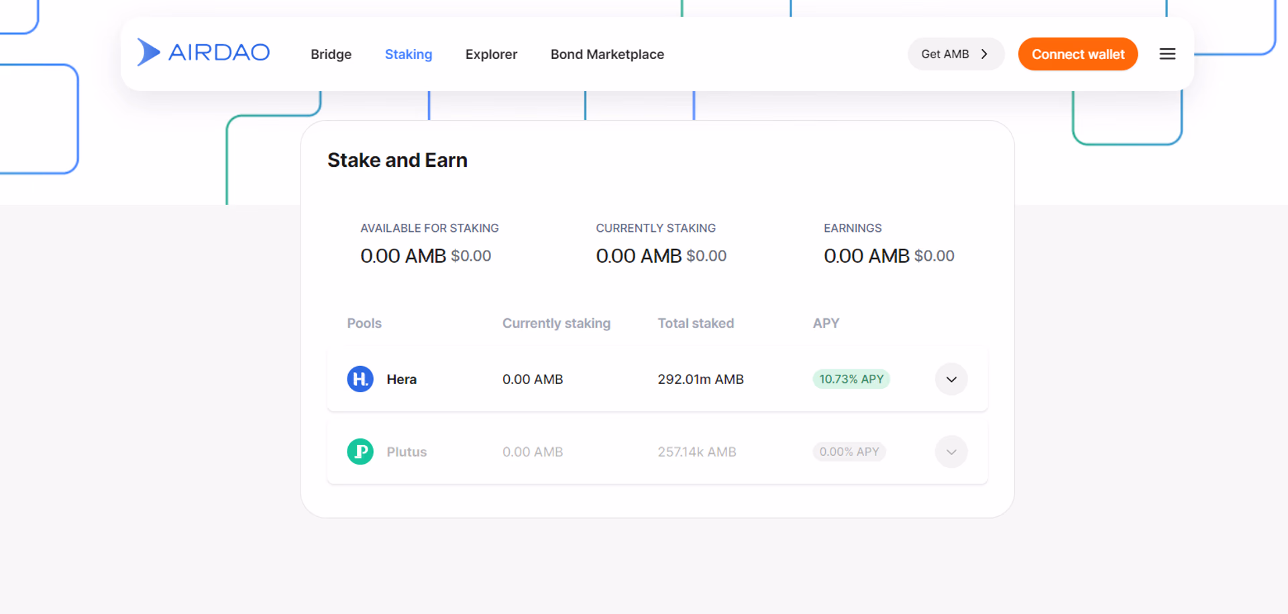Screen dimensions: 1288x614
Task: Click the 10.73% APY badge
Action: [851, 379]
